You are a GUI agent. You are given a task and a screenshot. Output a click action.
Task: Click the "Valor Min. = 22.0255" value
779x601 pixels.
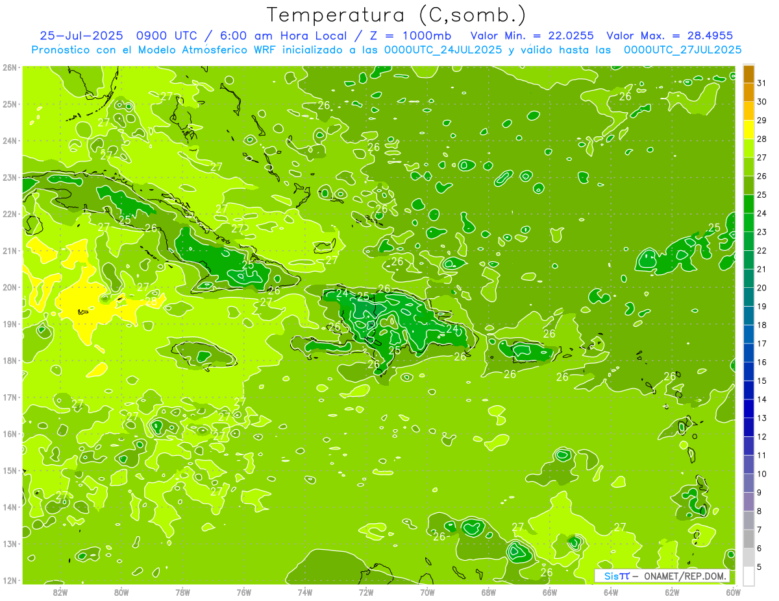tap(532, 36)
